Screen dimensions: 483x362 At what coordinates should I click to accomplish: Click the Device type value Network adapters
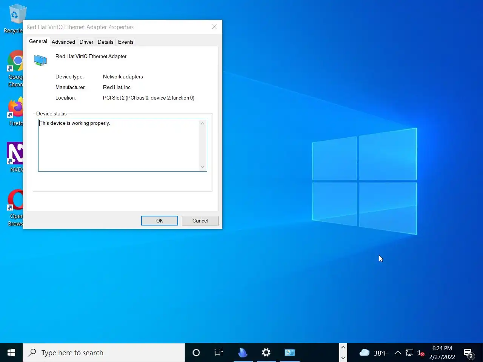[x=123, y=77]
